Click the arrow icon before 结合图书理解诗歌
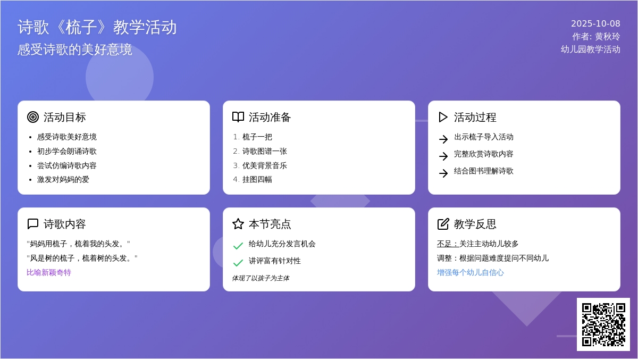Image resolution: width=638 pixels, height=359 pixels. 443,173
